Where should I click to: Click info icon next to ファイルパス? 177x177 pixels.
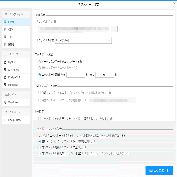click(55, 21)
